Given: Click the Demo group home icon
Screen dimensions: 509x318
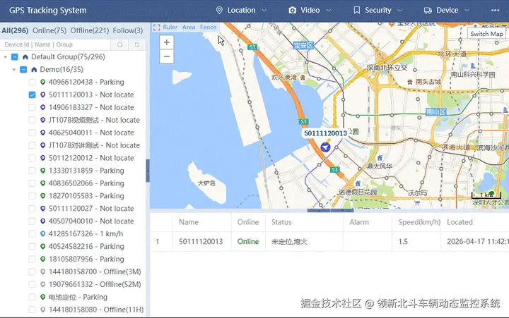Looking at the screenshot, I should (34, 70).
